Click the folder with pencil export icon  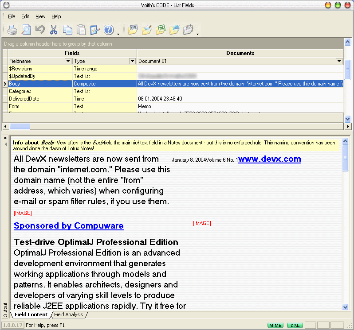point(147,30)
